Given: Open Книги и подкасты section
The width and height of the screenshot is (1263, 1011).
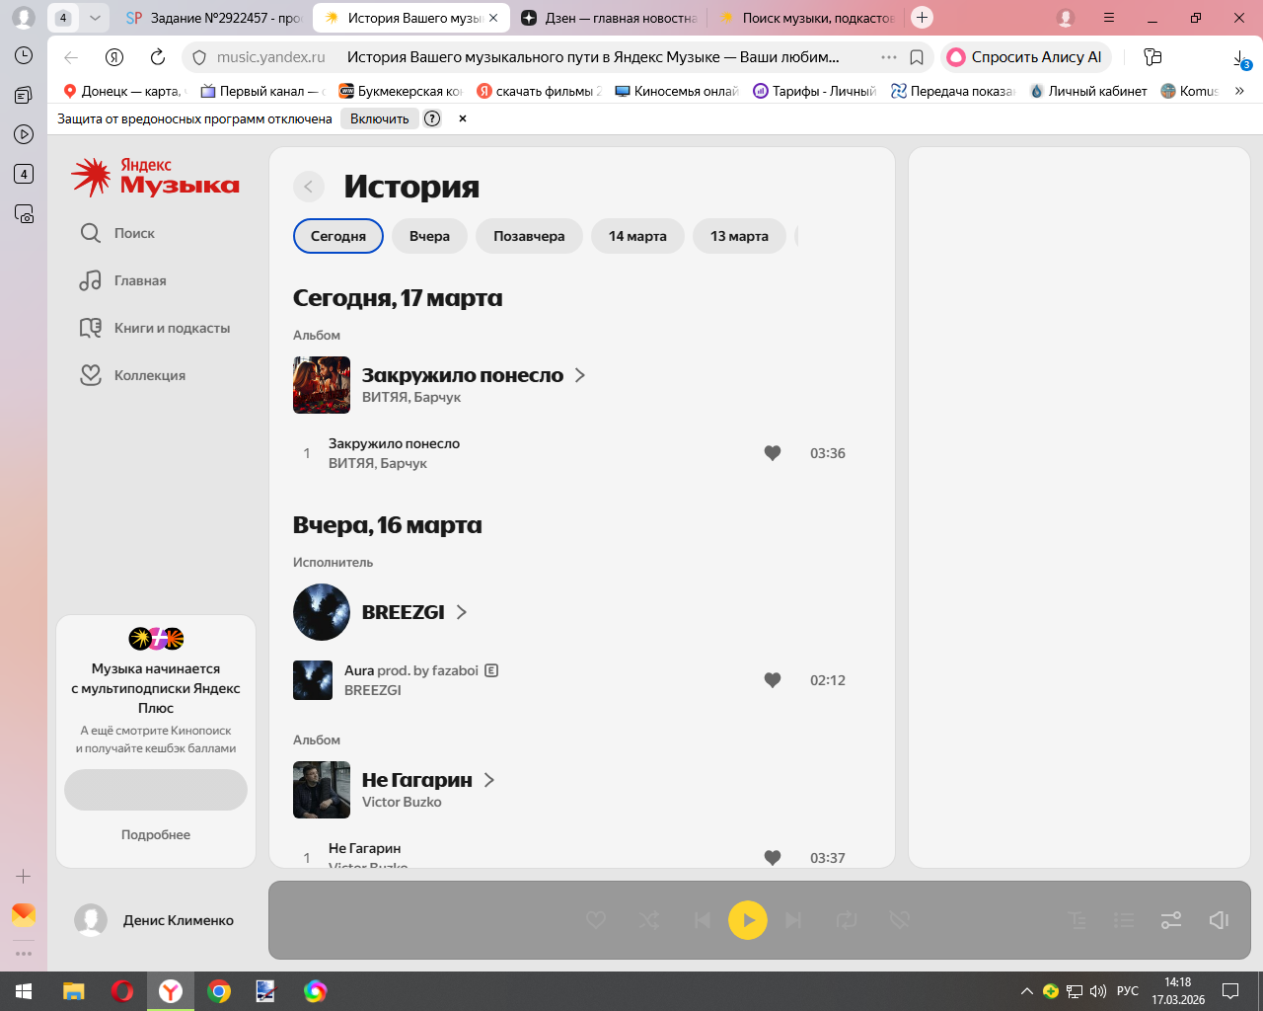Looking at the screenshot, I should pos(155,328).
